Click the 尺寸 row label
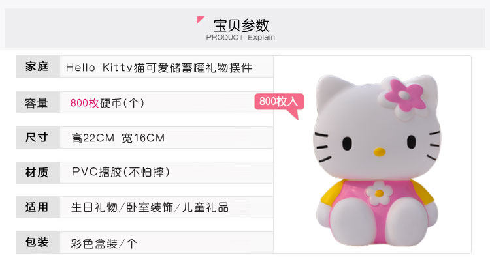Screen dimensions: 490x262 pos(37,138)
